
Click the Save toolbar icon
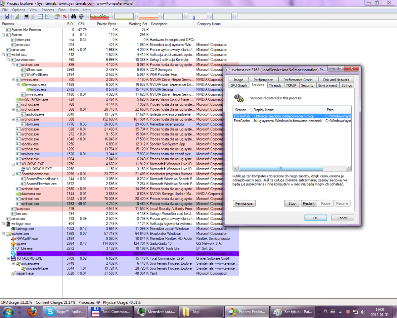pyautogui.click(x=7, y=16)
